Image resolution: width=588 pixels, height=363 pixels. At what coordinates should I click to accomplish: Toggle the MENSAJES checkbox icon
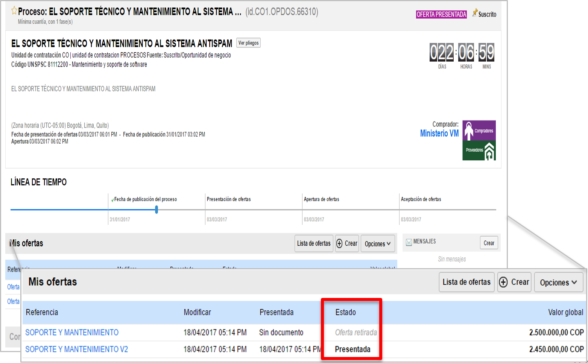[x=409, y=242]
